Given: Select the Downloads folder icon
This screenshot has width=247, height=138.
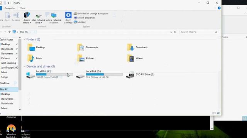Looking at the screenshot, I should click(130, 47).
